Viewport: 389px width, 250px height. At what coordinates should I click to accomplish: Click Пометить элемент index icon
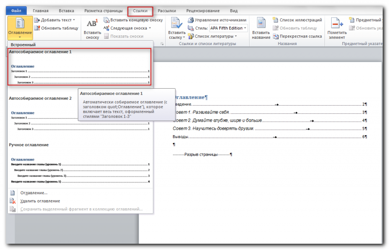[336, 23]
